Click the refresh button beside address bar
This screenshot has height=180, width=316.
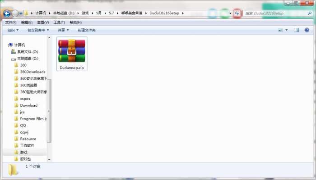pos(237,13)
